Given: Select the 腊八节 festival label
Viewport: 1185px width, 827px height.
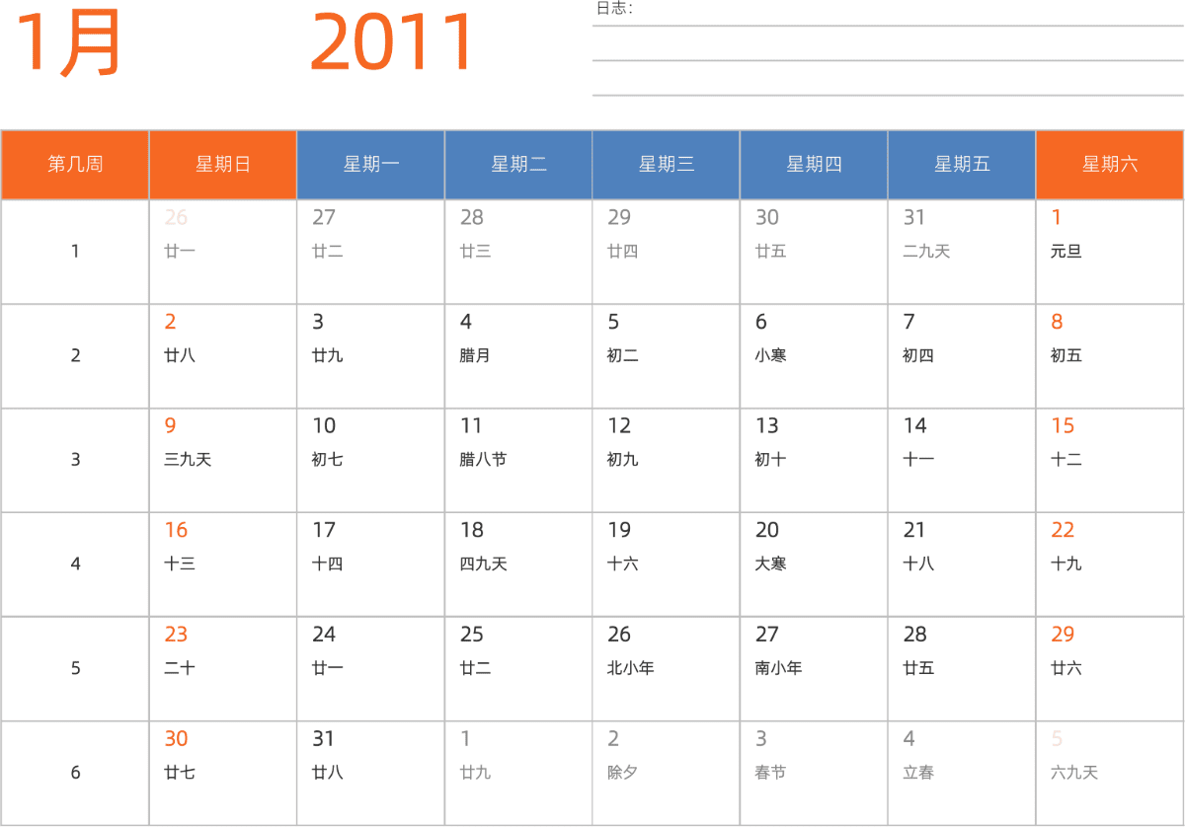Looking at the screenshot, I should 483,460.
